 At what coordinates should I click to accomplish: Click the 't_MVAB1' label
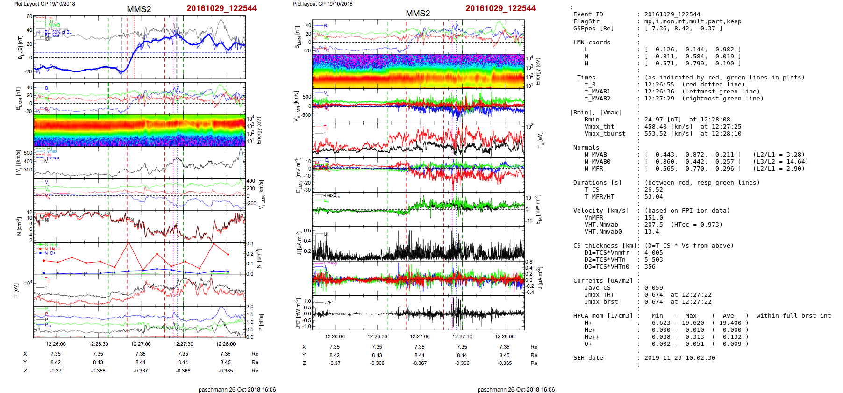597,92
